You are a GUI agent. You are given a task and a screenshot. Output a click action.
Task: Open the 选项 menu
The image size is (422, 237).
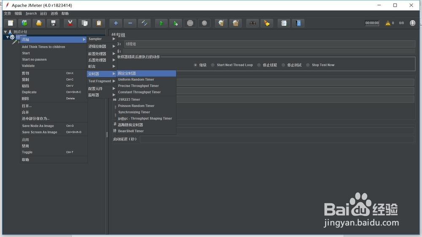point(54,13)
